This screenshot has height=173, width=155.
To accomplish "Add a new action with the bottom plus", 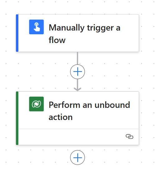I will [x=77, y=157].
